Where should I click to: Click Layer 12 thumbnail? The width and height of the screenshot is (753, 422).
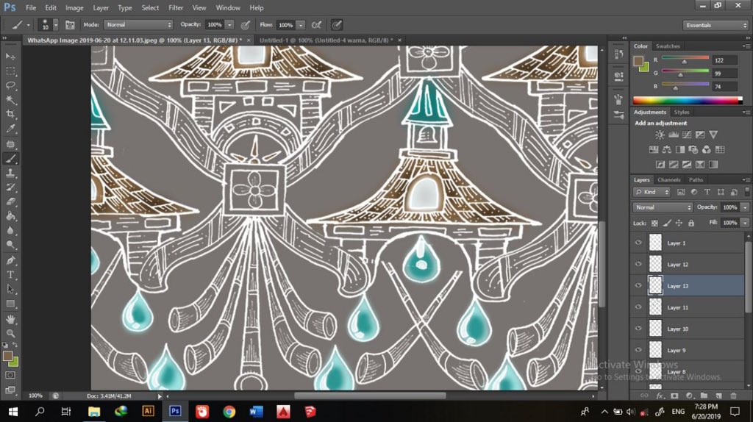point(655,264)
